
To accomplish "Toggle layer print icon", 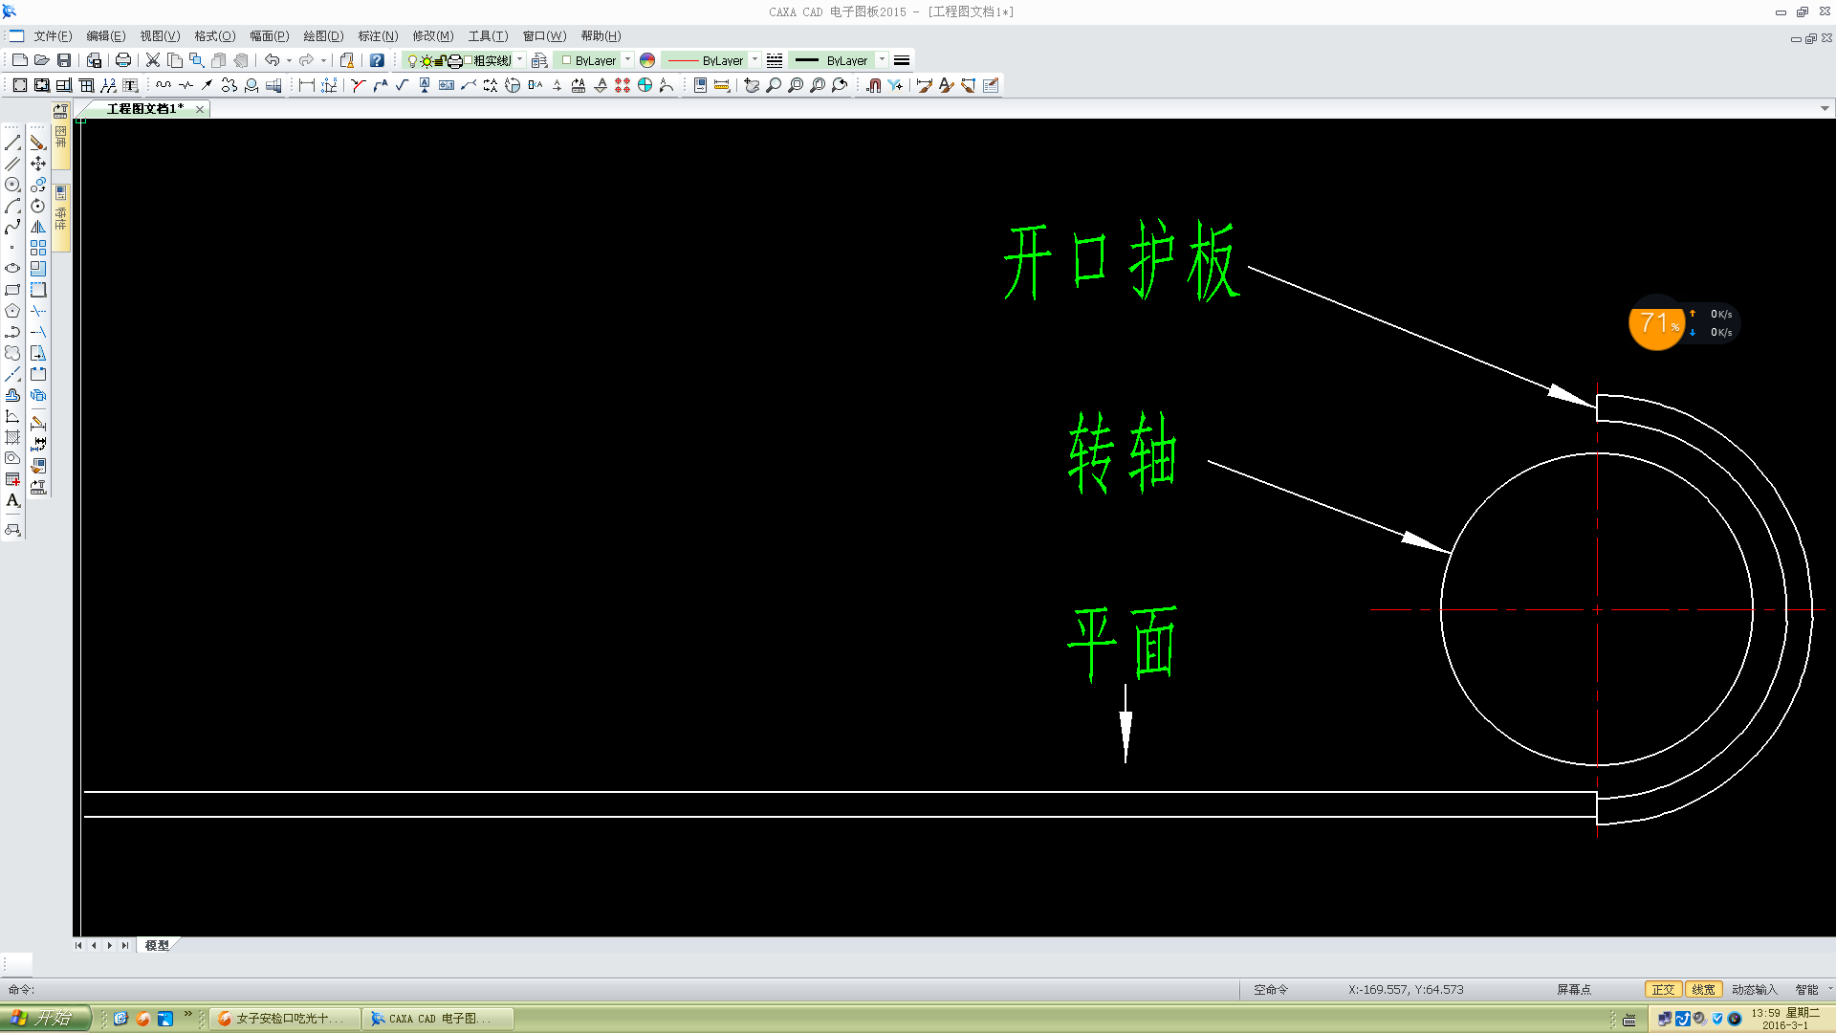I will (x=455, y=60).
